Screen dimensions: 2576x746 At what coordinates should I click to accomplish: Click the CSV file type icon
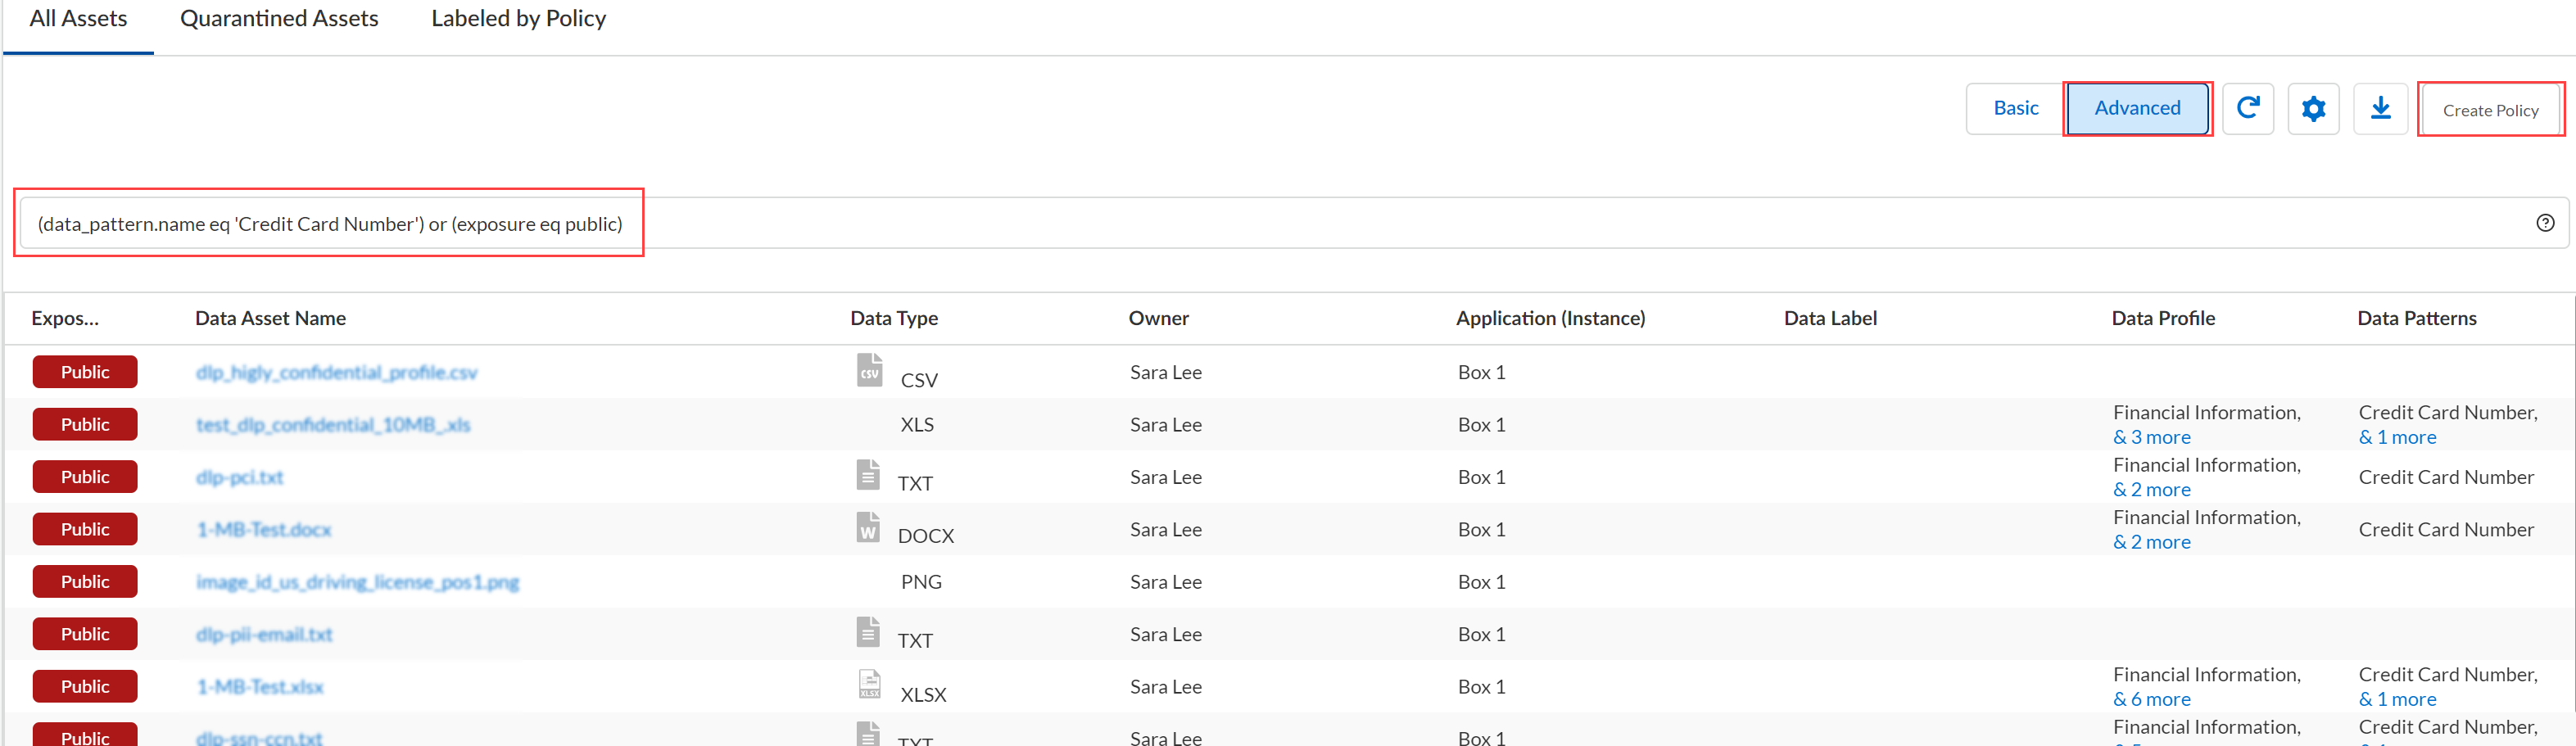(869, 370)
